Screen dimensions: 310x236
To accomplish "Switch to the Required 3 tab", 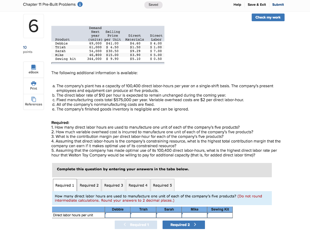I will (x=113, y=185).
